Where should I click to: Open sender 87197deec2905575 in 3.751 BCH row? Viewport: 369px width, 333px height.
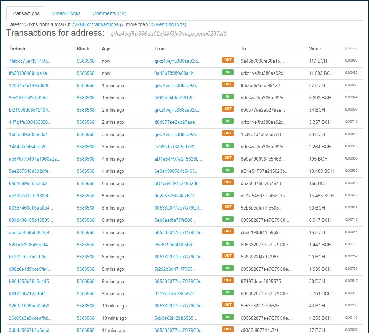tap(176, 293)
